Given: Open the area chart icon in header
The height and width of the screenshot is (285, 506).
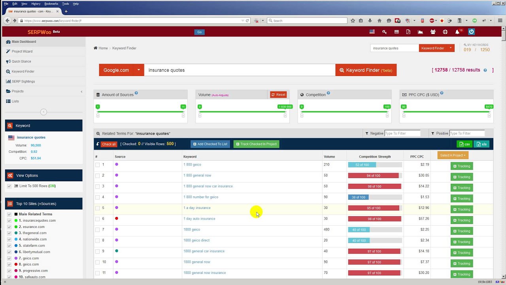Looking at the screenshot, I should pos(420,32).
